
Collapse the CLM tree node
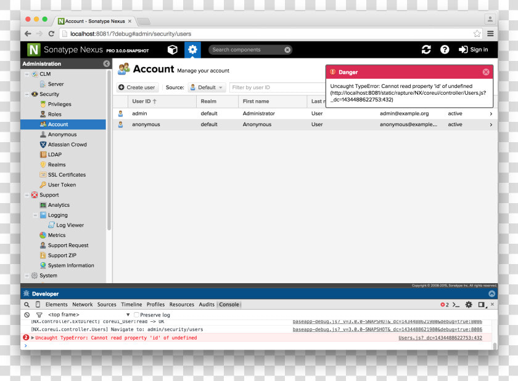point(27,74)
